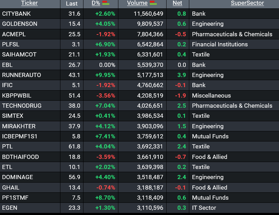
Task: Click the +9.95% change value
Action: coord(105,75)
